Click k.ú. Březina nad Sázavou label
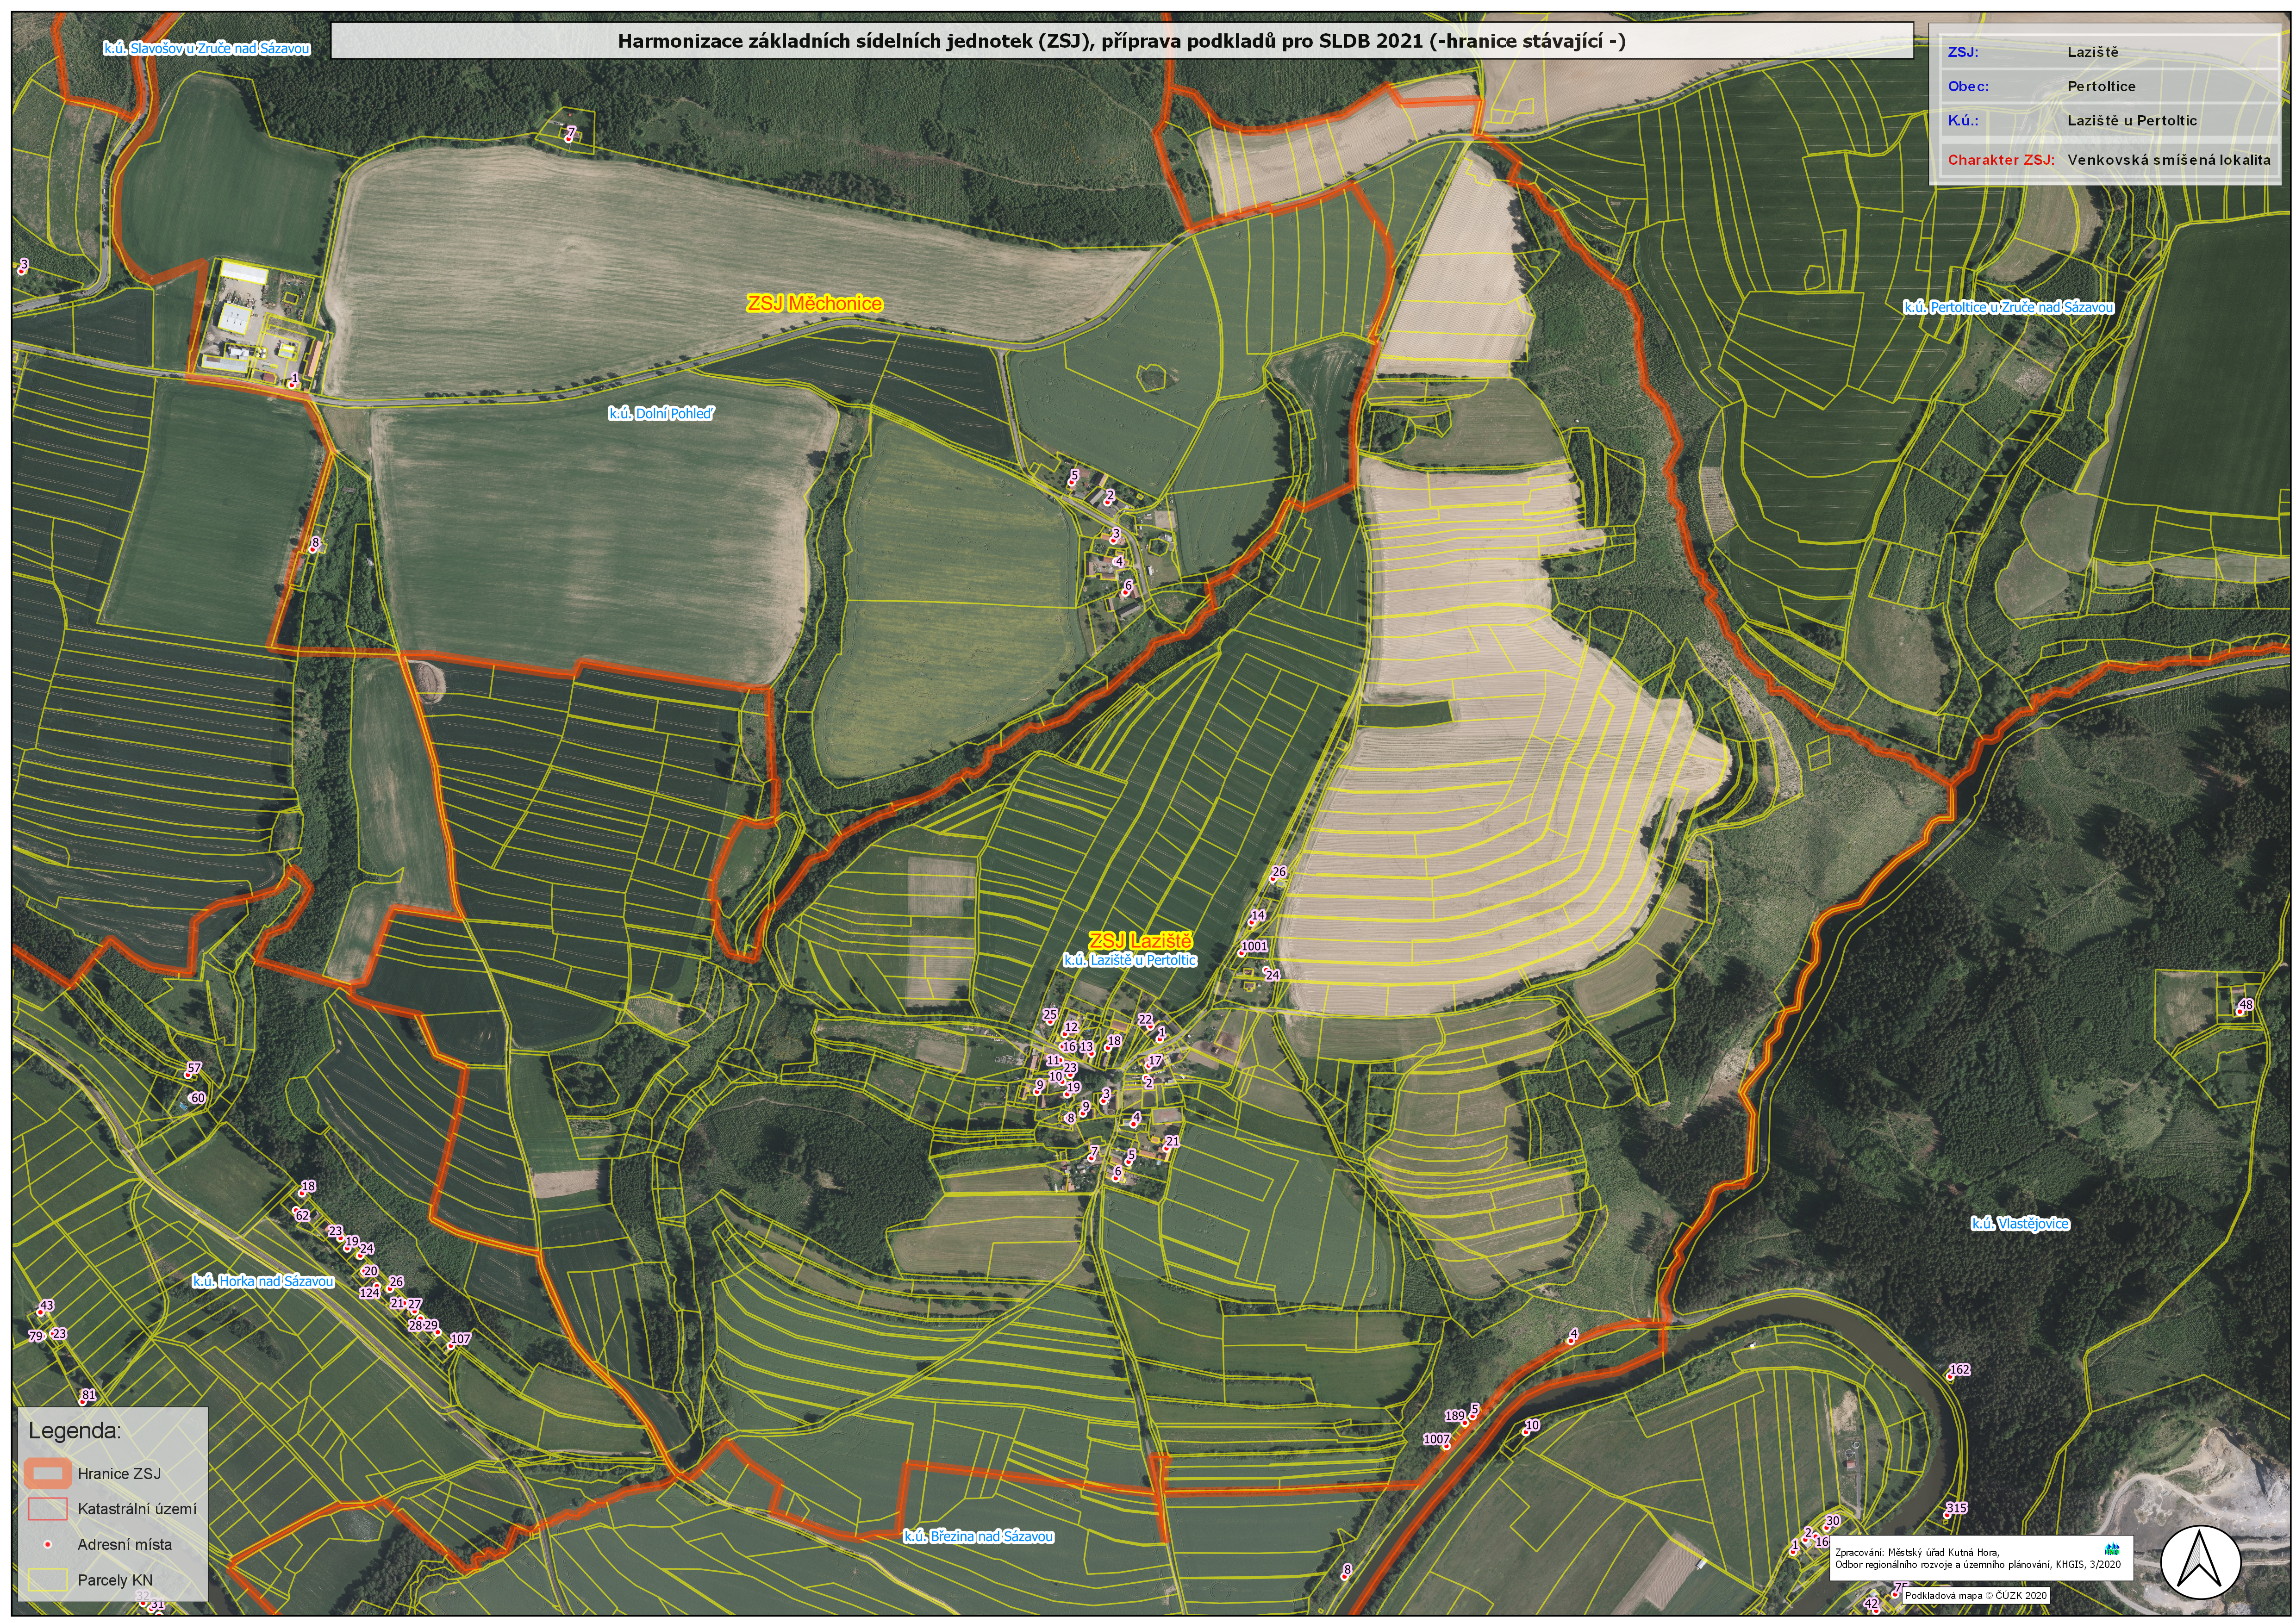2296x1623 pixels. [978, 1536]
